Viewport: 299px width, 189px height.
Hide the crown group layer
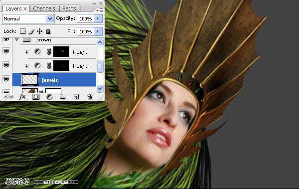6,39
